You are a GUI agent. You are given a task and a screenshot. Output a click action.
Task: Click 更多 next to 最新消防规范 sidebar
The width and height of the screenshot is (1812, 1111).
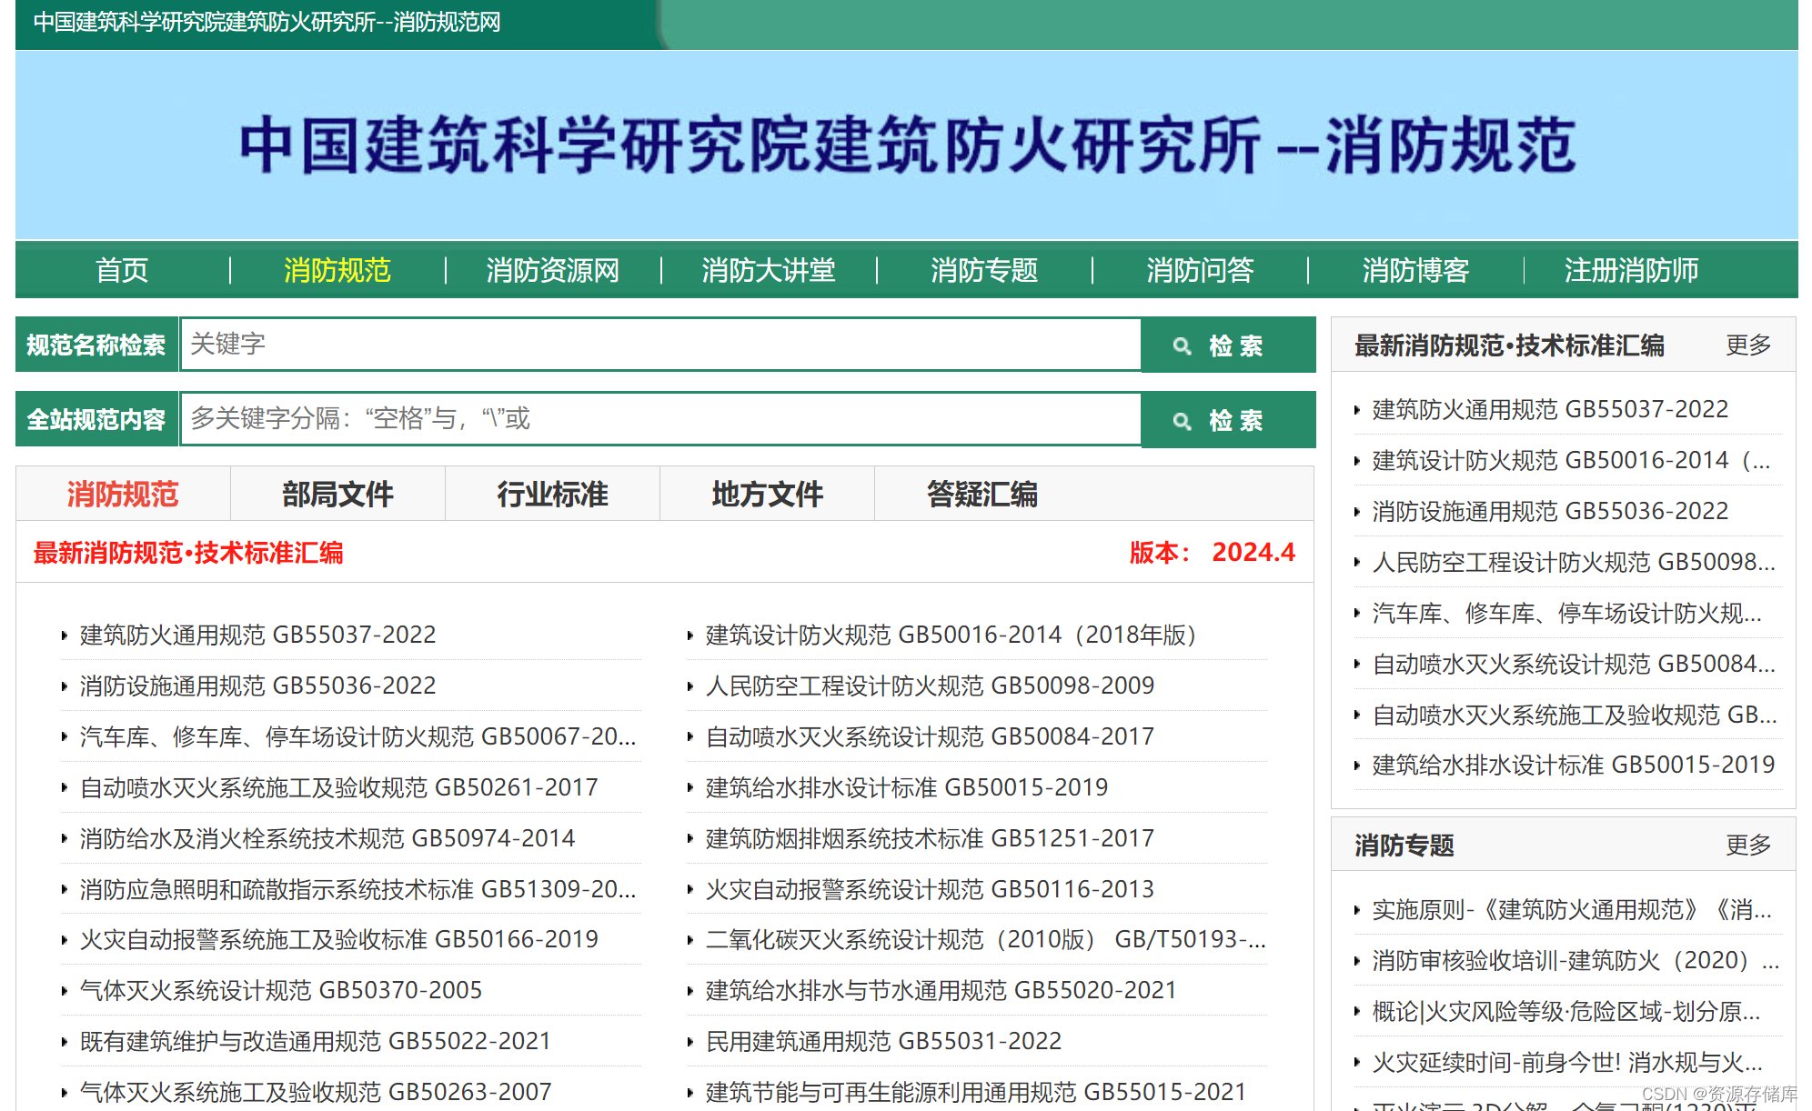click(1747, 345)
